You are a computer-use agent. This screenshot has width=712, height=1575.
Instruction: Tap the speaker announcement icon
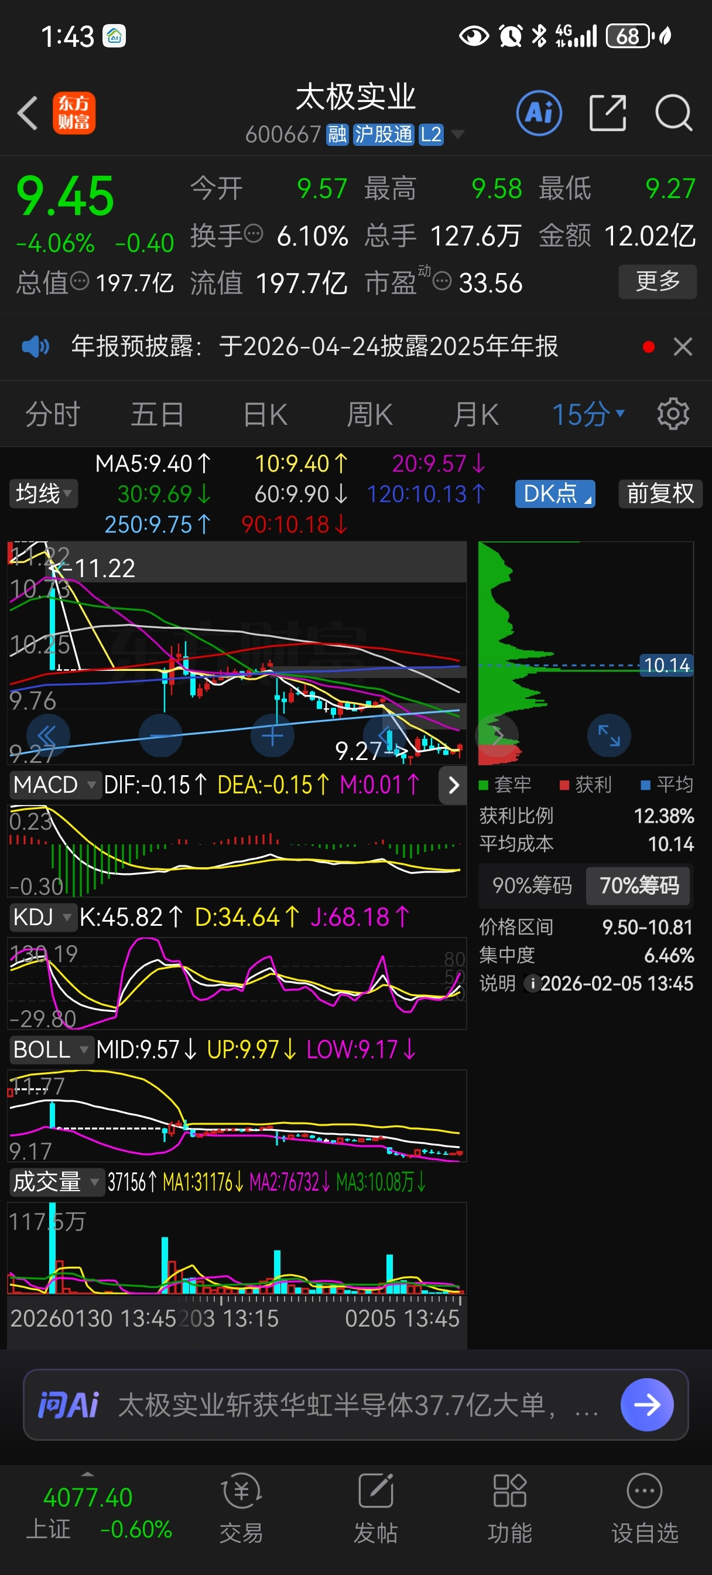click(36, 347)
